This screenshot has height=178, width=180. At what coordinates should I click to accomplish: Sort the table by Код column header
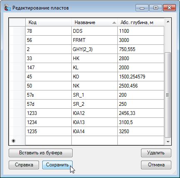[49, 22]
